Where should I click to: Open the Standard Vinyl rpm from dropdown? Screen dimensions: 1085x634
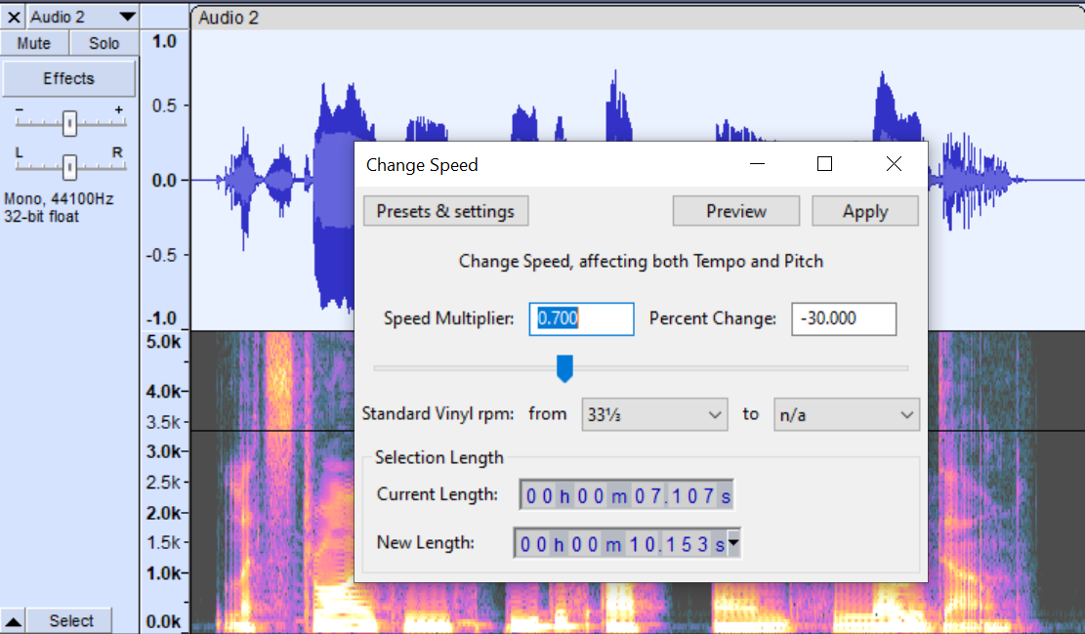tap(654, 413)
